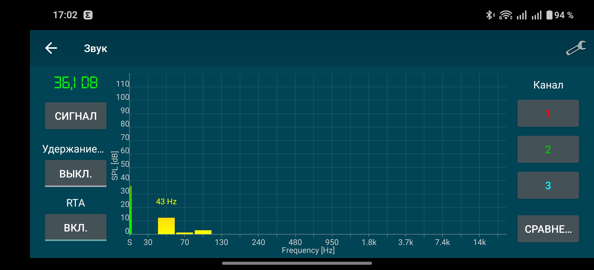Image resolution: width=594 pixels, height=270 pixels.
Task: Select channel 2 button
Action: point(548,149)
